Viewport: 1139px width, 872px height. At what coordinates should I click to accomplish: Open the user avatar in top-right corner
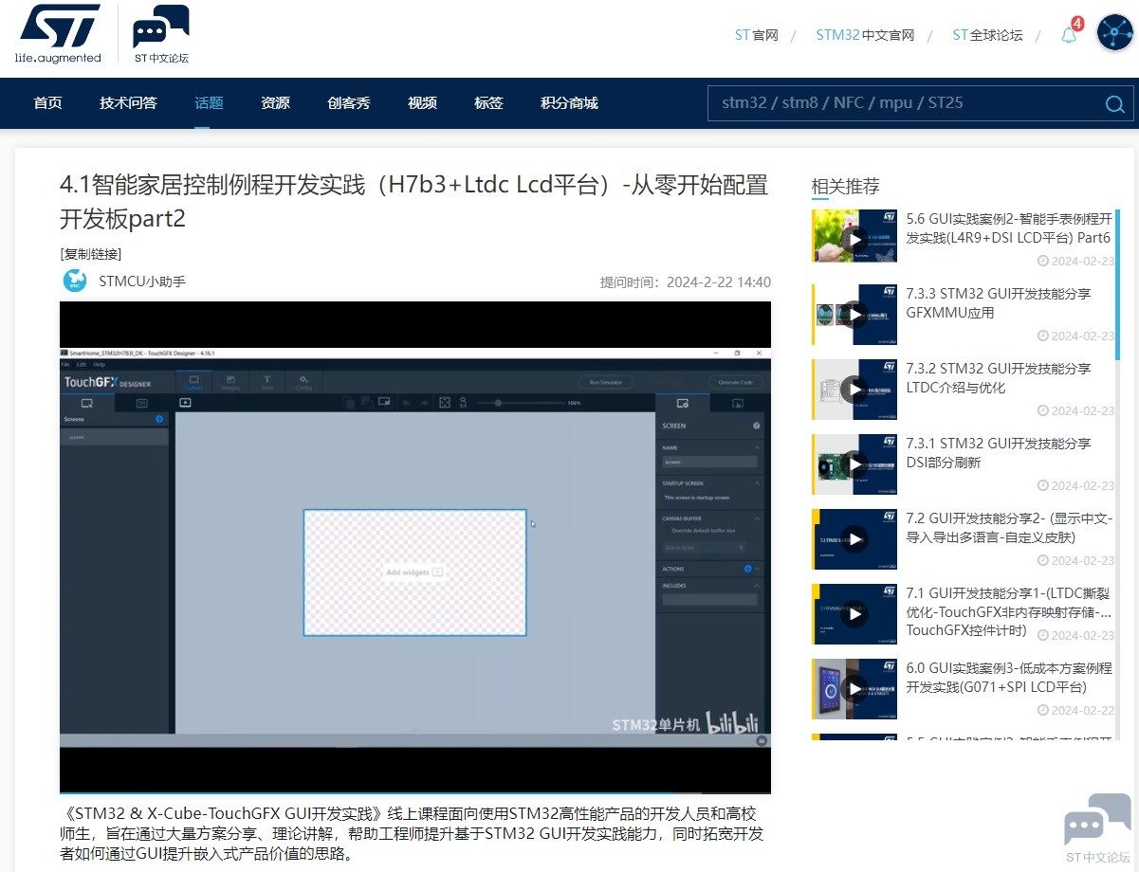point(1115,34)
